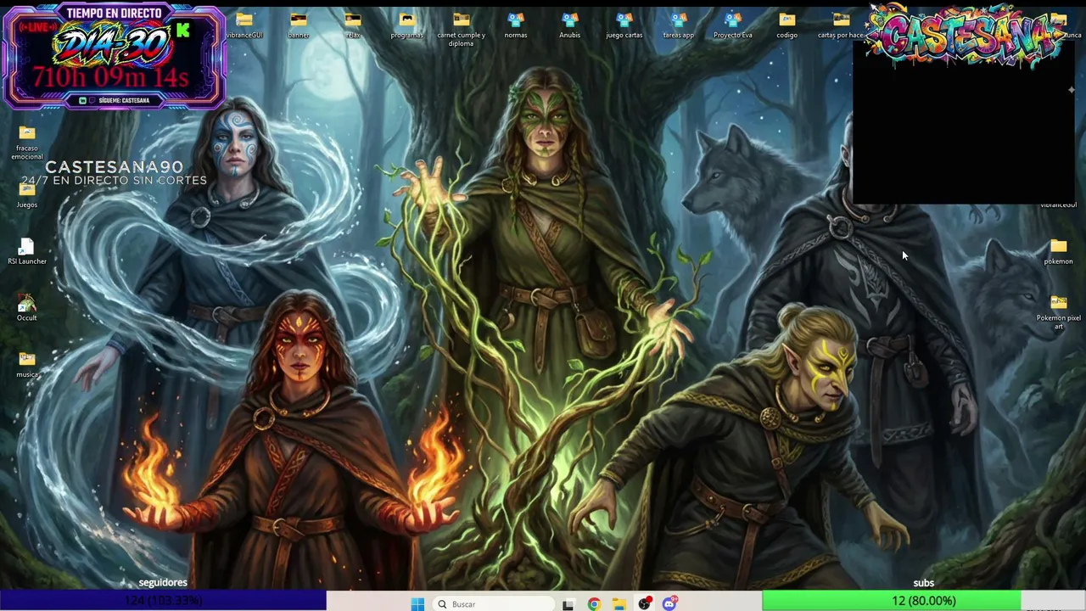Click the Buscar taskbar search box
The width and height of the screenshot is (1086, 611).
pos(494,603)
